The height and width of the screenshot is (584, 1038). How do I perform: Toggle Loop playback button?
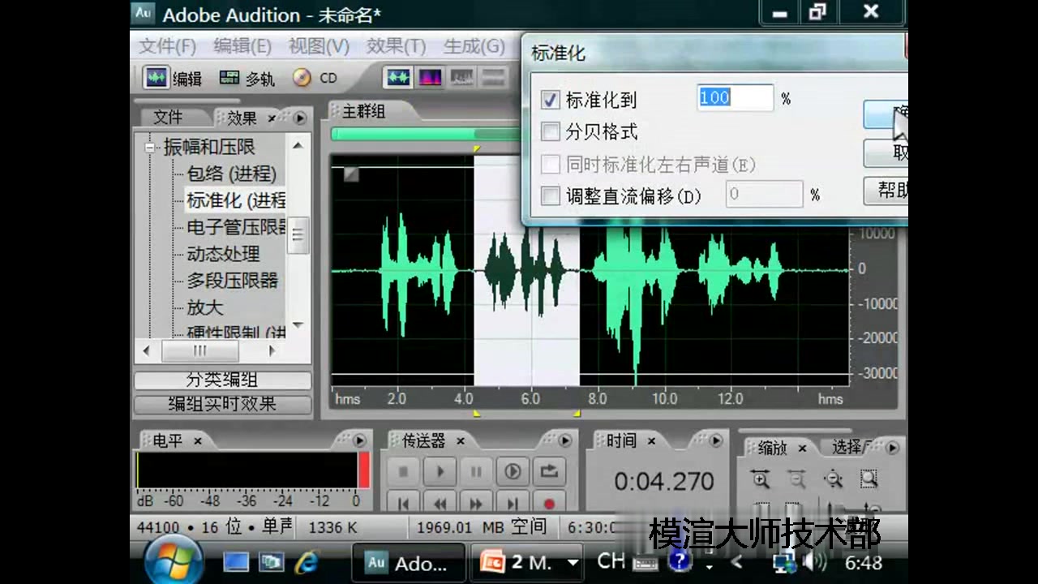point(549,471)
